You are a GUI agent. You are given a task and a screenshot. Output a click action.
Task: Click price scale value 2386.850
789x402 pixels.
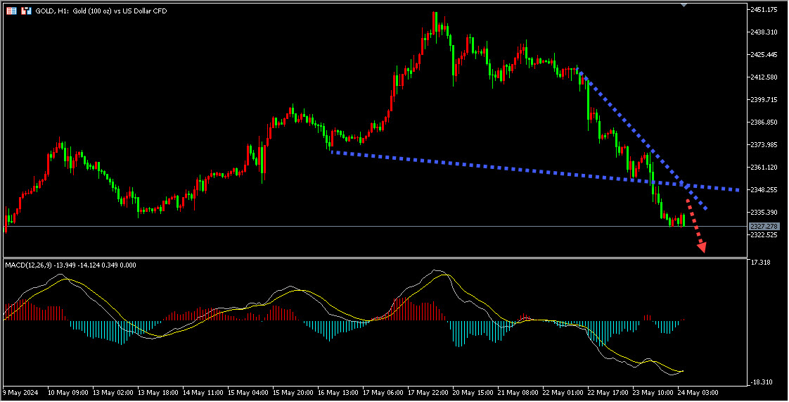point(765,122)
